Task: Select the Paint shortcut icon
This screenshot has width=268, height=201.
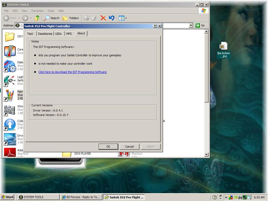Action: point(10,95)
